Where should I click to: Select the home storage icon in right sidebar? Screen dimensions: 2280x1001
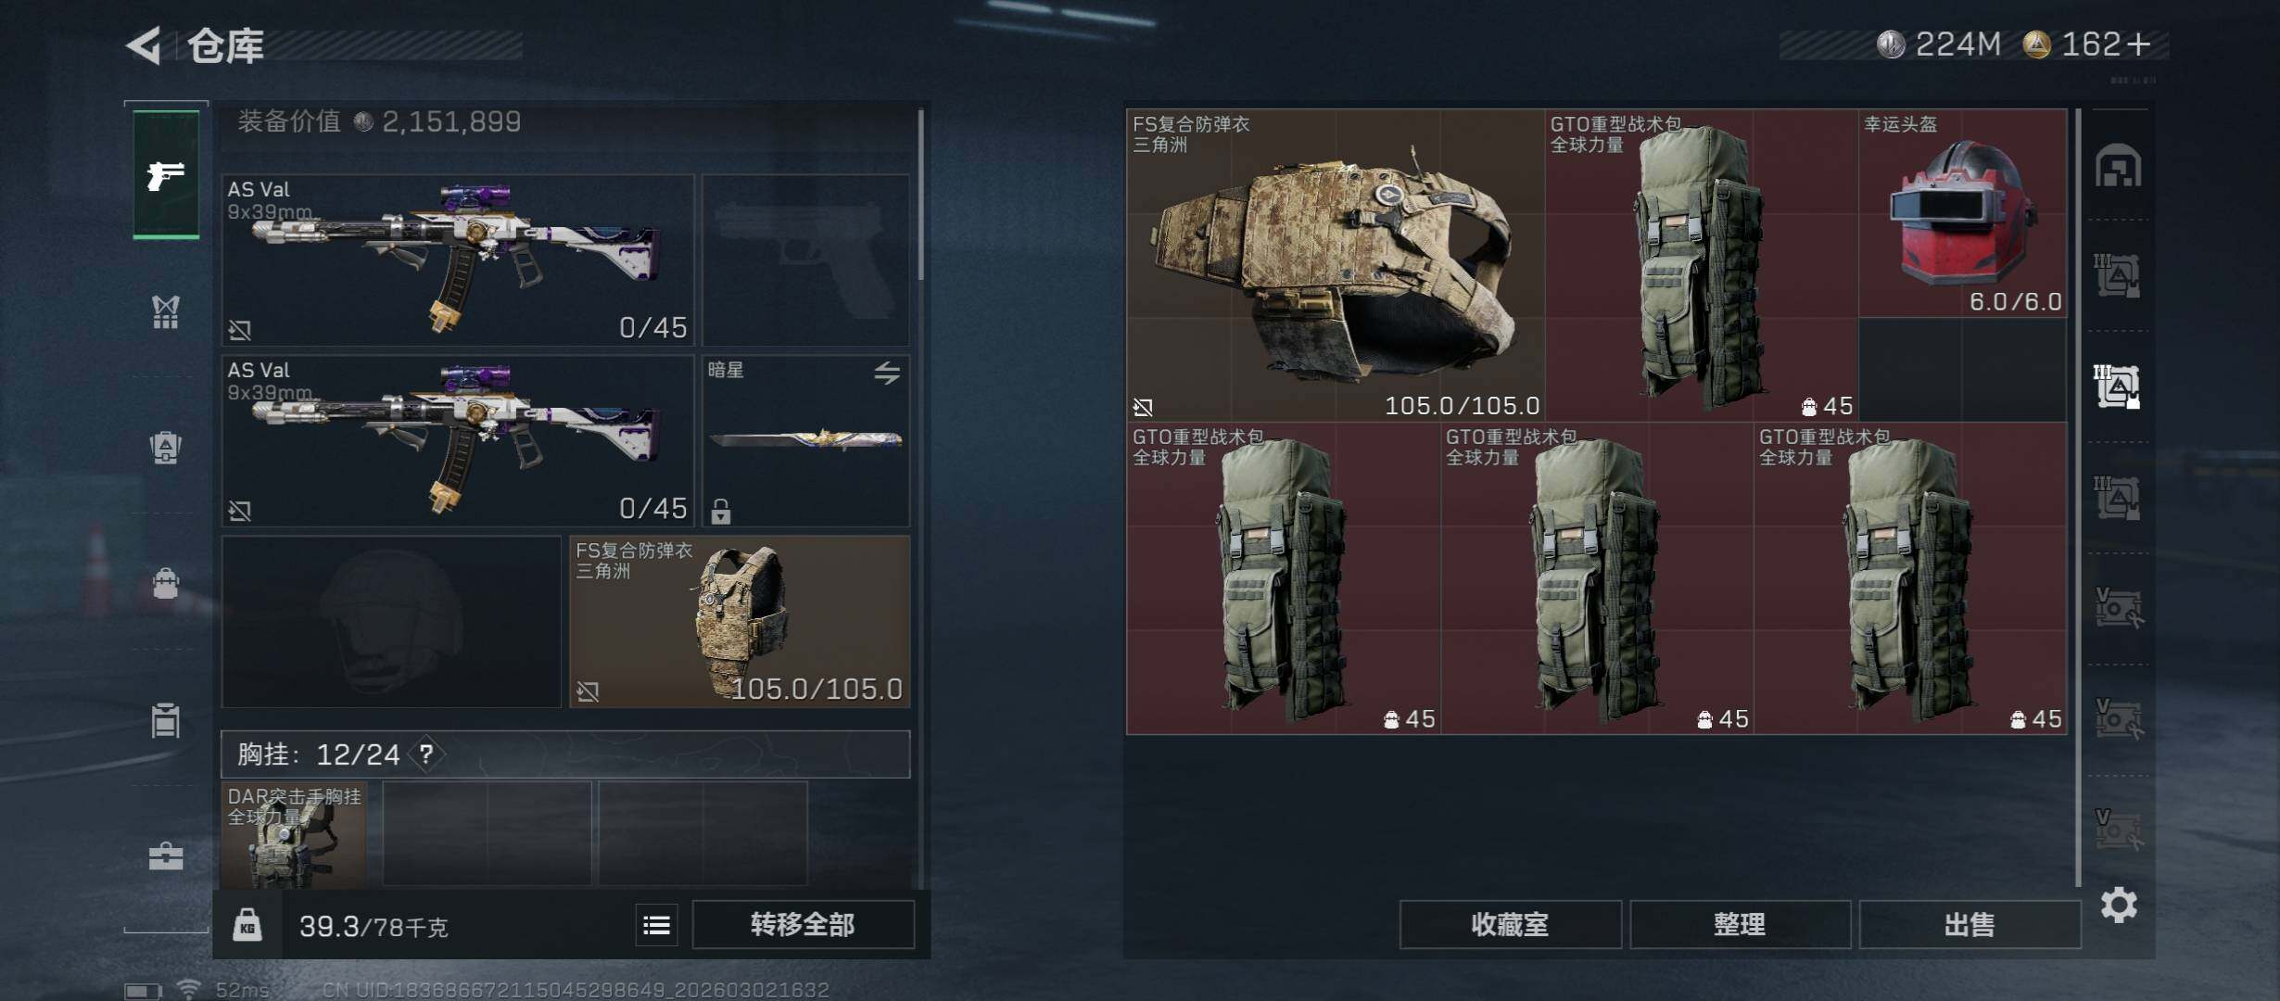pyautogui.click(x=2119, y=166)
